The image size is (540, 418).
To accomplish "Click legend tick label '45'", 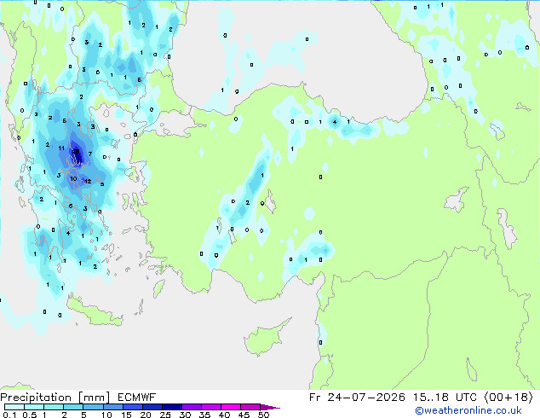I will [244, 415].
